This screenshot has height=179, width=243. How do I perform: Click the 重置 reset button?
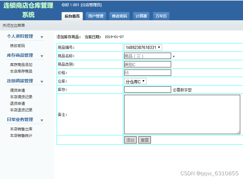(x=144, y=140)
